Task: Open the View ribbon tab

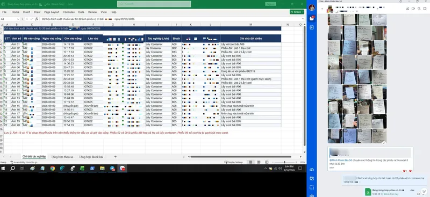Action: pos(104,12)
